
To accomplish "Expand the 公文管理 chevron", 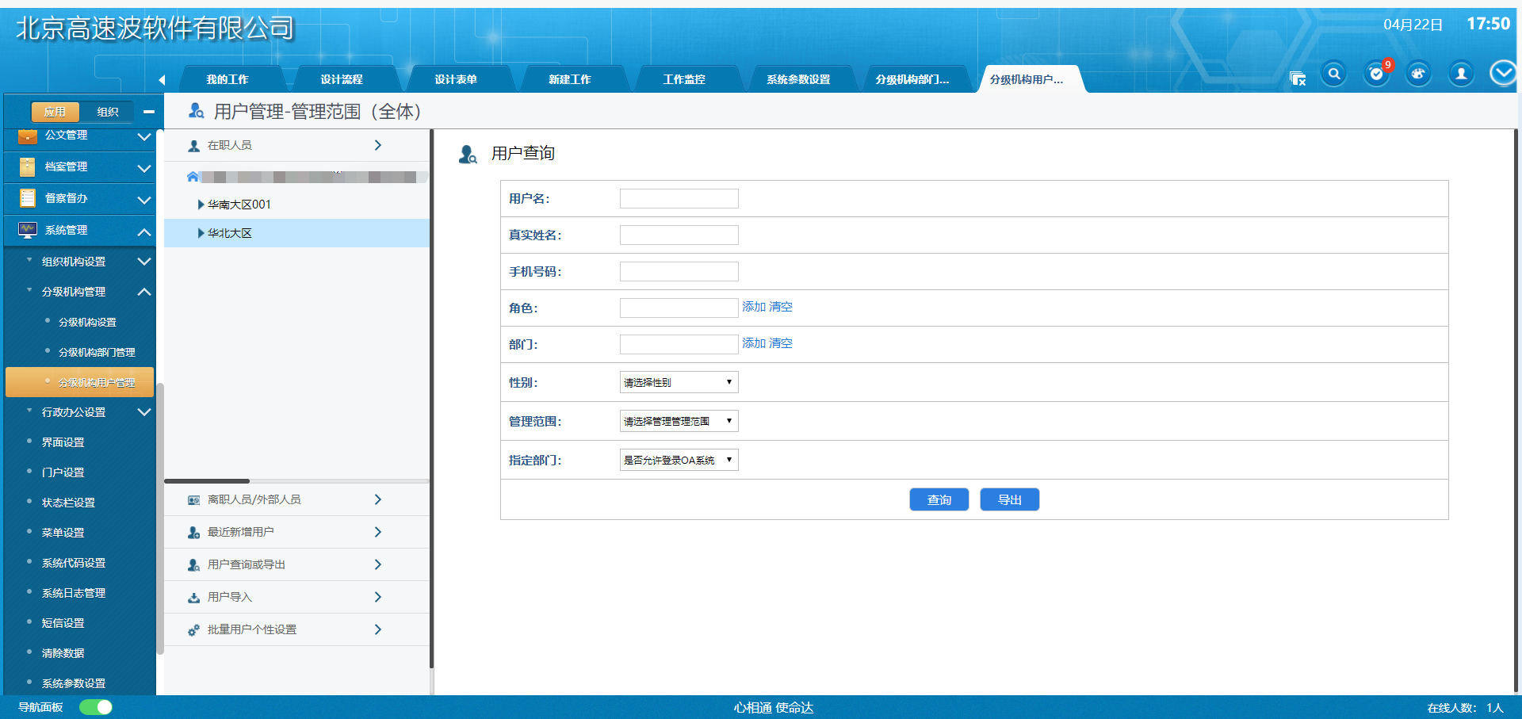I will click(144, 136).
